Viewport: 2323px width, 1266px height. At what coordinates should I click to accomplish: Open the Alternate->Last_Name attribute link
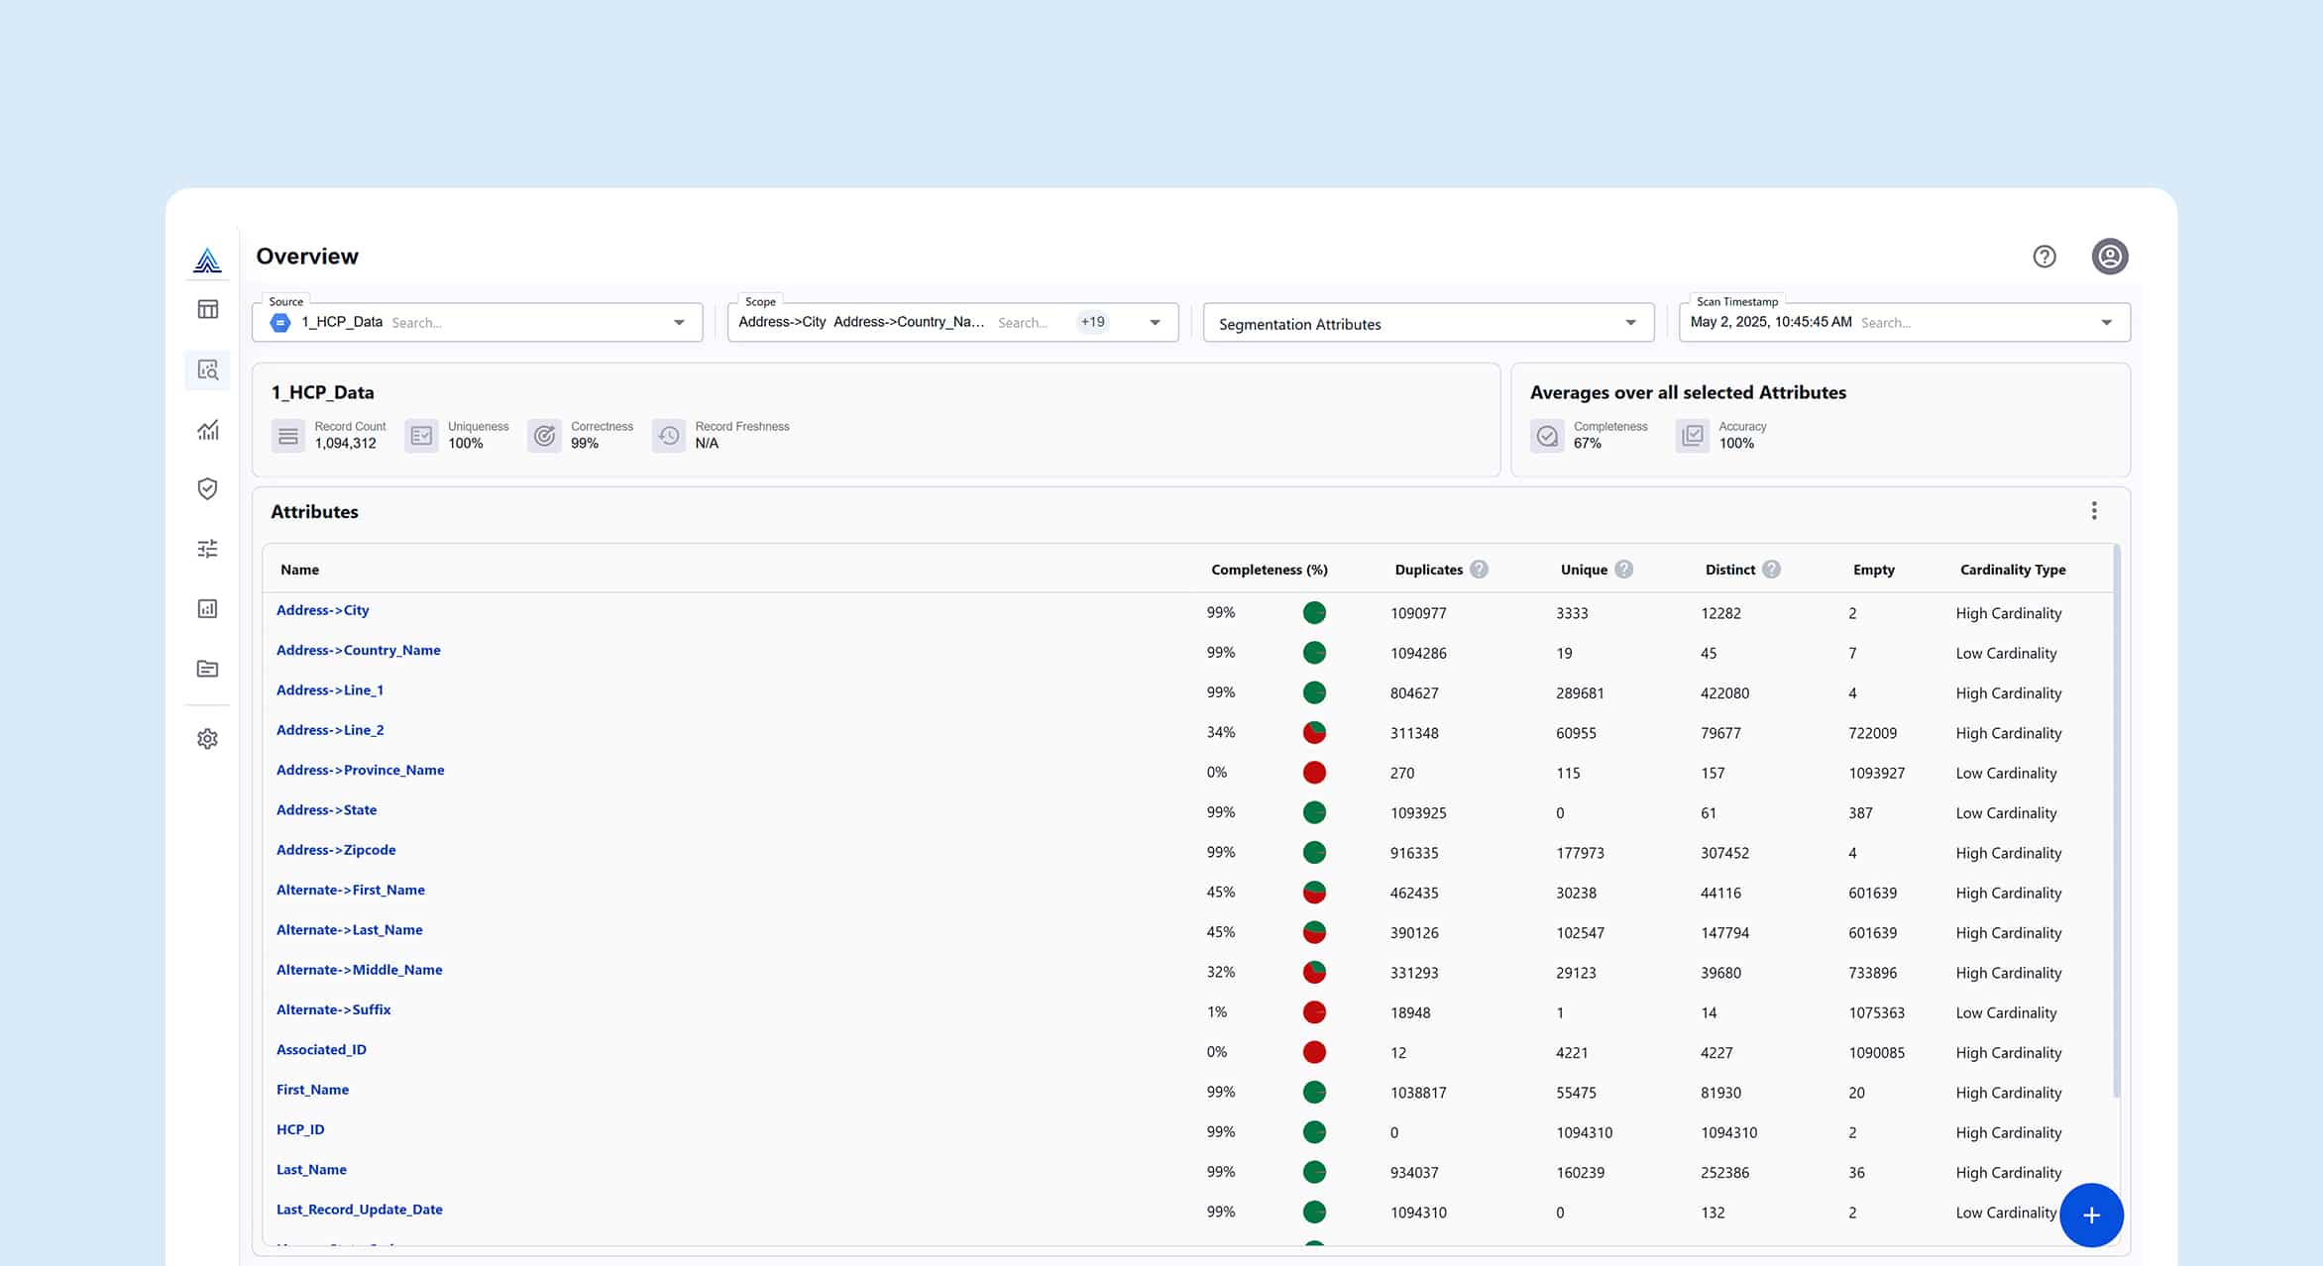(x=349, y=930)
